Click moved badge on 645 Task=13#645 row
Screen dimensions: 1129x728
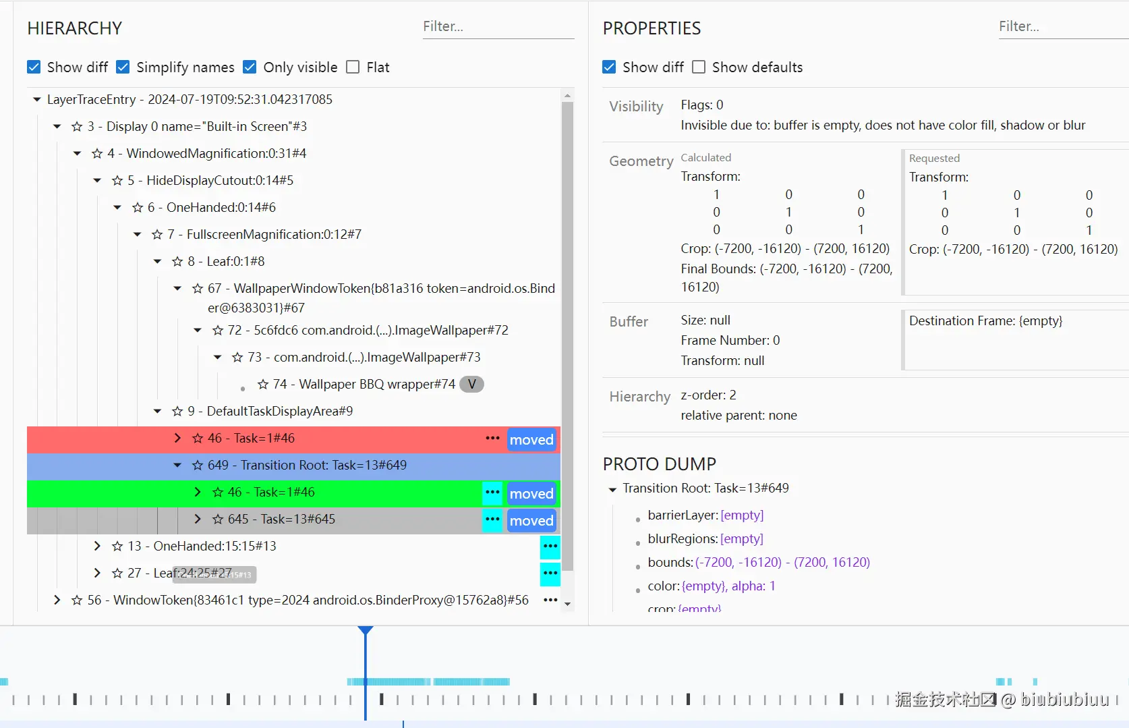pyautogui.click(x=531, y=521)
